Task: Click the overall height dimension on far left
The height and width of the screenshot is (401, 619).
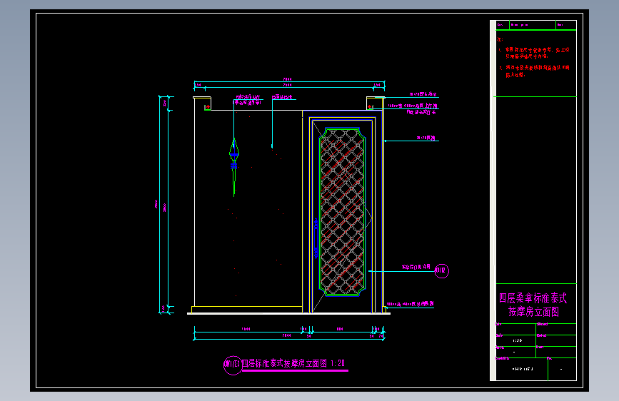Action: 156,203
